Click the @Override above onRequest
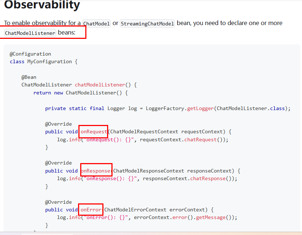The image size is (302, 235). click(58, 124)
